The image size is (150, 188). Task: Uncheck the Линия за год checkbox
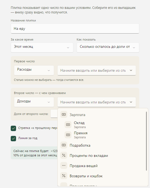pyautogui.click(x=13, y=139)
